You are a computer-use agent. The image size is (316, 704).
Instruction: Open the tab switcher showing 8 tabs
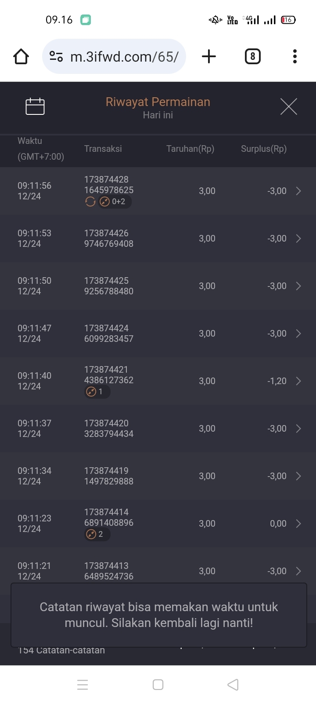(x=252, y=57)
